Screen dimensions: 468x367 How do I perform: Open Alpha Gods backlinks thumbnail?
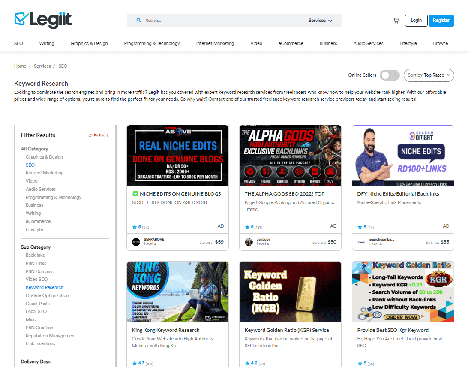(290, 156)
